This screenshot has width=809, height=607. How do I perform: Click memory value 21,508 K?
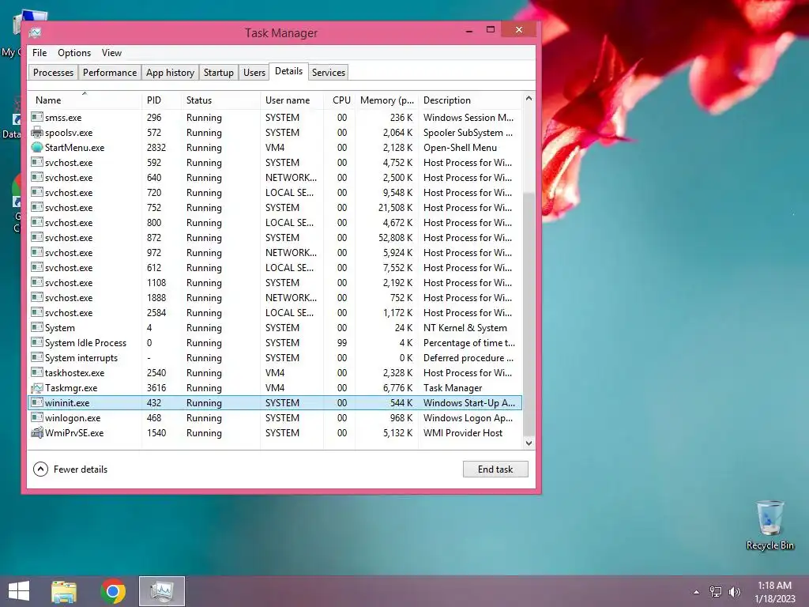tap(395, 208)
